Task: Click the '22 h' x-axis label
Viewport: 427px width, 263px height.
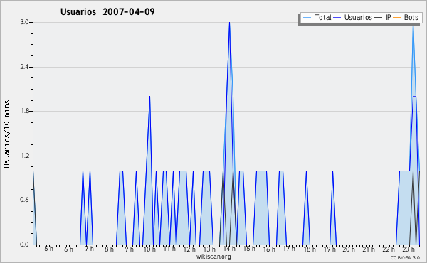Action: pyautogui.click(x=389, y=249)
